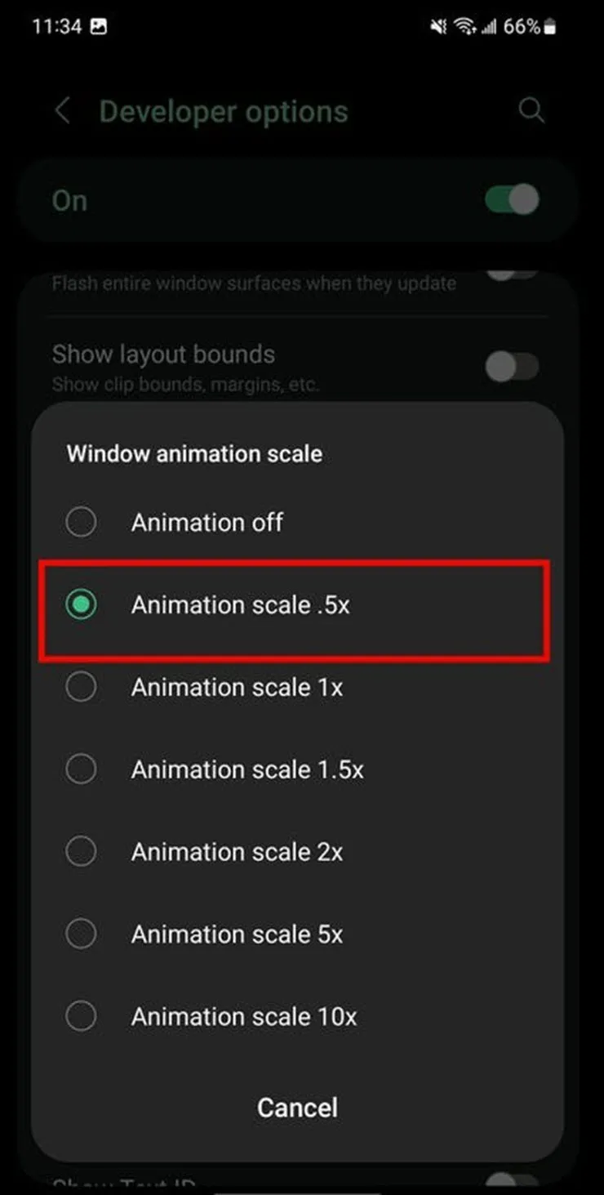
Task: Tap the Wi-Fi icon in status bar
Action: coord(466,27)
